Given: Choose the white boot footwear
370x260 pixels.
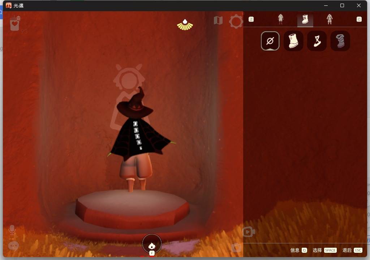Looking at the screenshot, I should click(293, 41).
